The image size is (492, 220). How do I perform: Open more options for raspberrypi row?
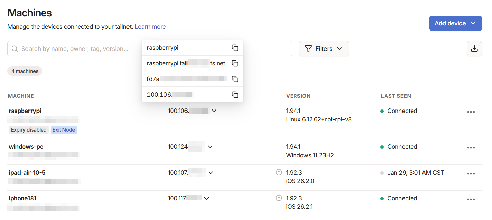tap(471, 112)
